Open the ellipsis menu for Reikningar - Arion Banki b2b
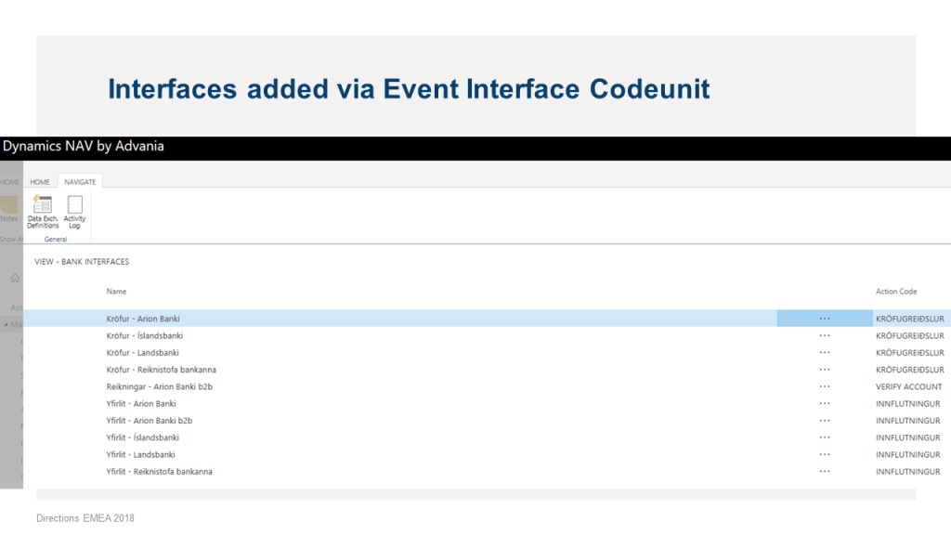951x535 pixels. [825, 386]
